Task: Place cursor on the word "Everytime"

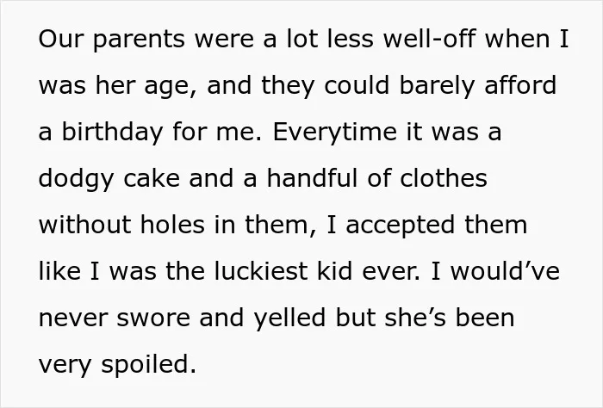Action: [x=334, y=133]
